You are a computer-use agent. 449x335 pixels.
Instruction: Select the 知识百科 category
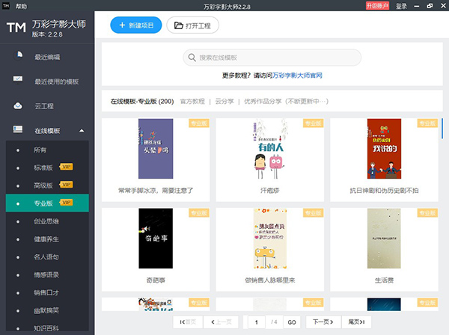click(47, 328)
